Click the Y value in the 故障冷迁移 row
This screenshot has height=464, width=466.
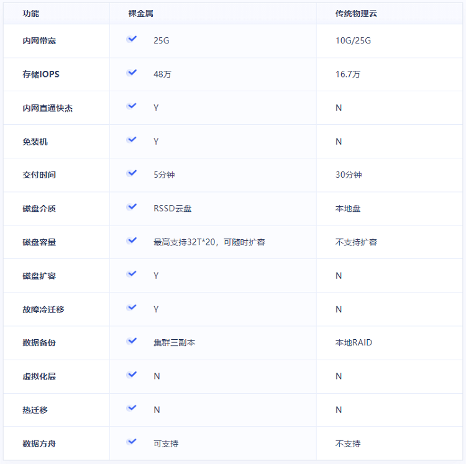[x=156, y=309]
